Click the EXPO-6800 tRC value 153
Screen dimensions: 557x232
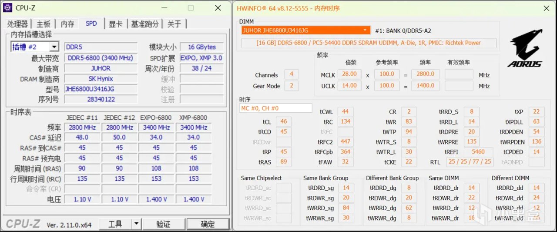(x=156, y=179)
